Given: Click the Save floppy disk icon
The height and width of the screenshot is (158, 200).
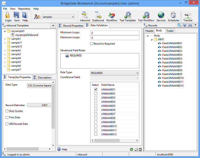Looking at the screenshot, I should point(17,15).
